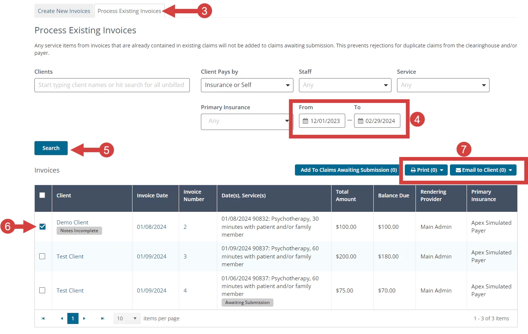Open the Client Pays by dropdown
This screenshot has width=528, height=334.
coord(247,85)
